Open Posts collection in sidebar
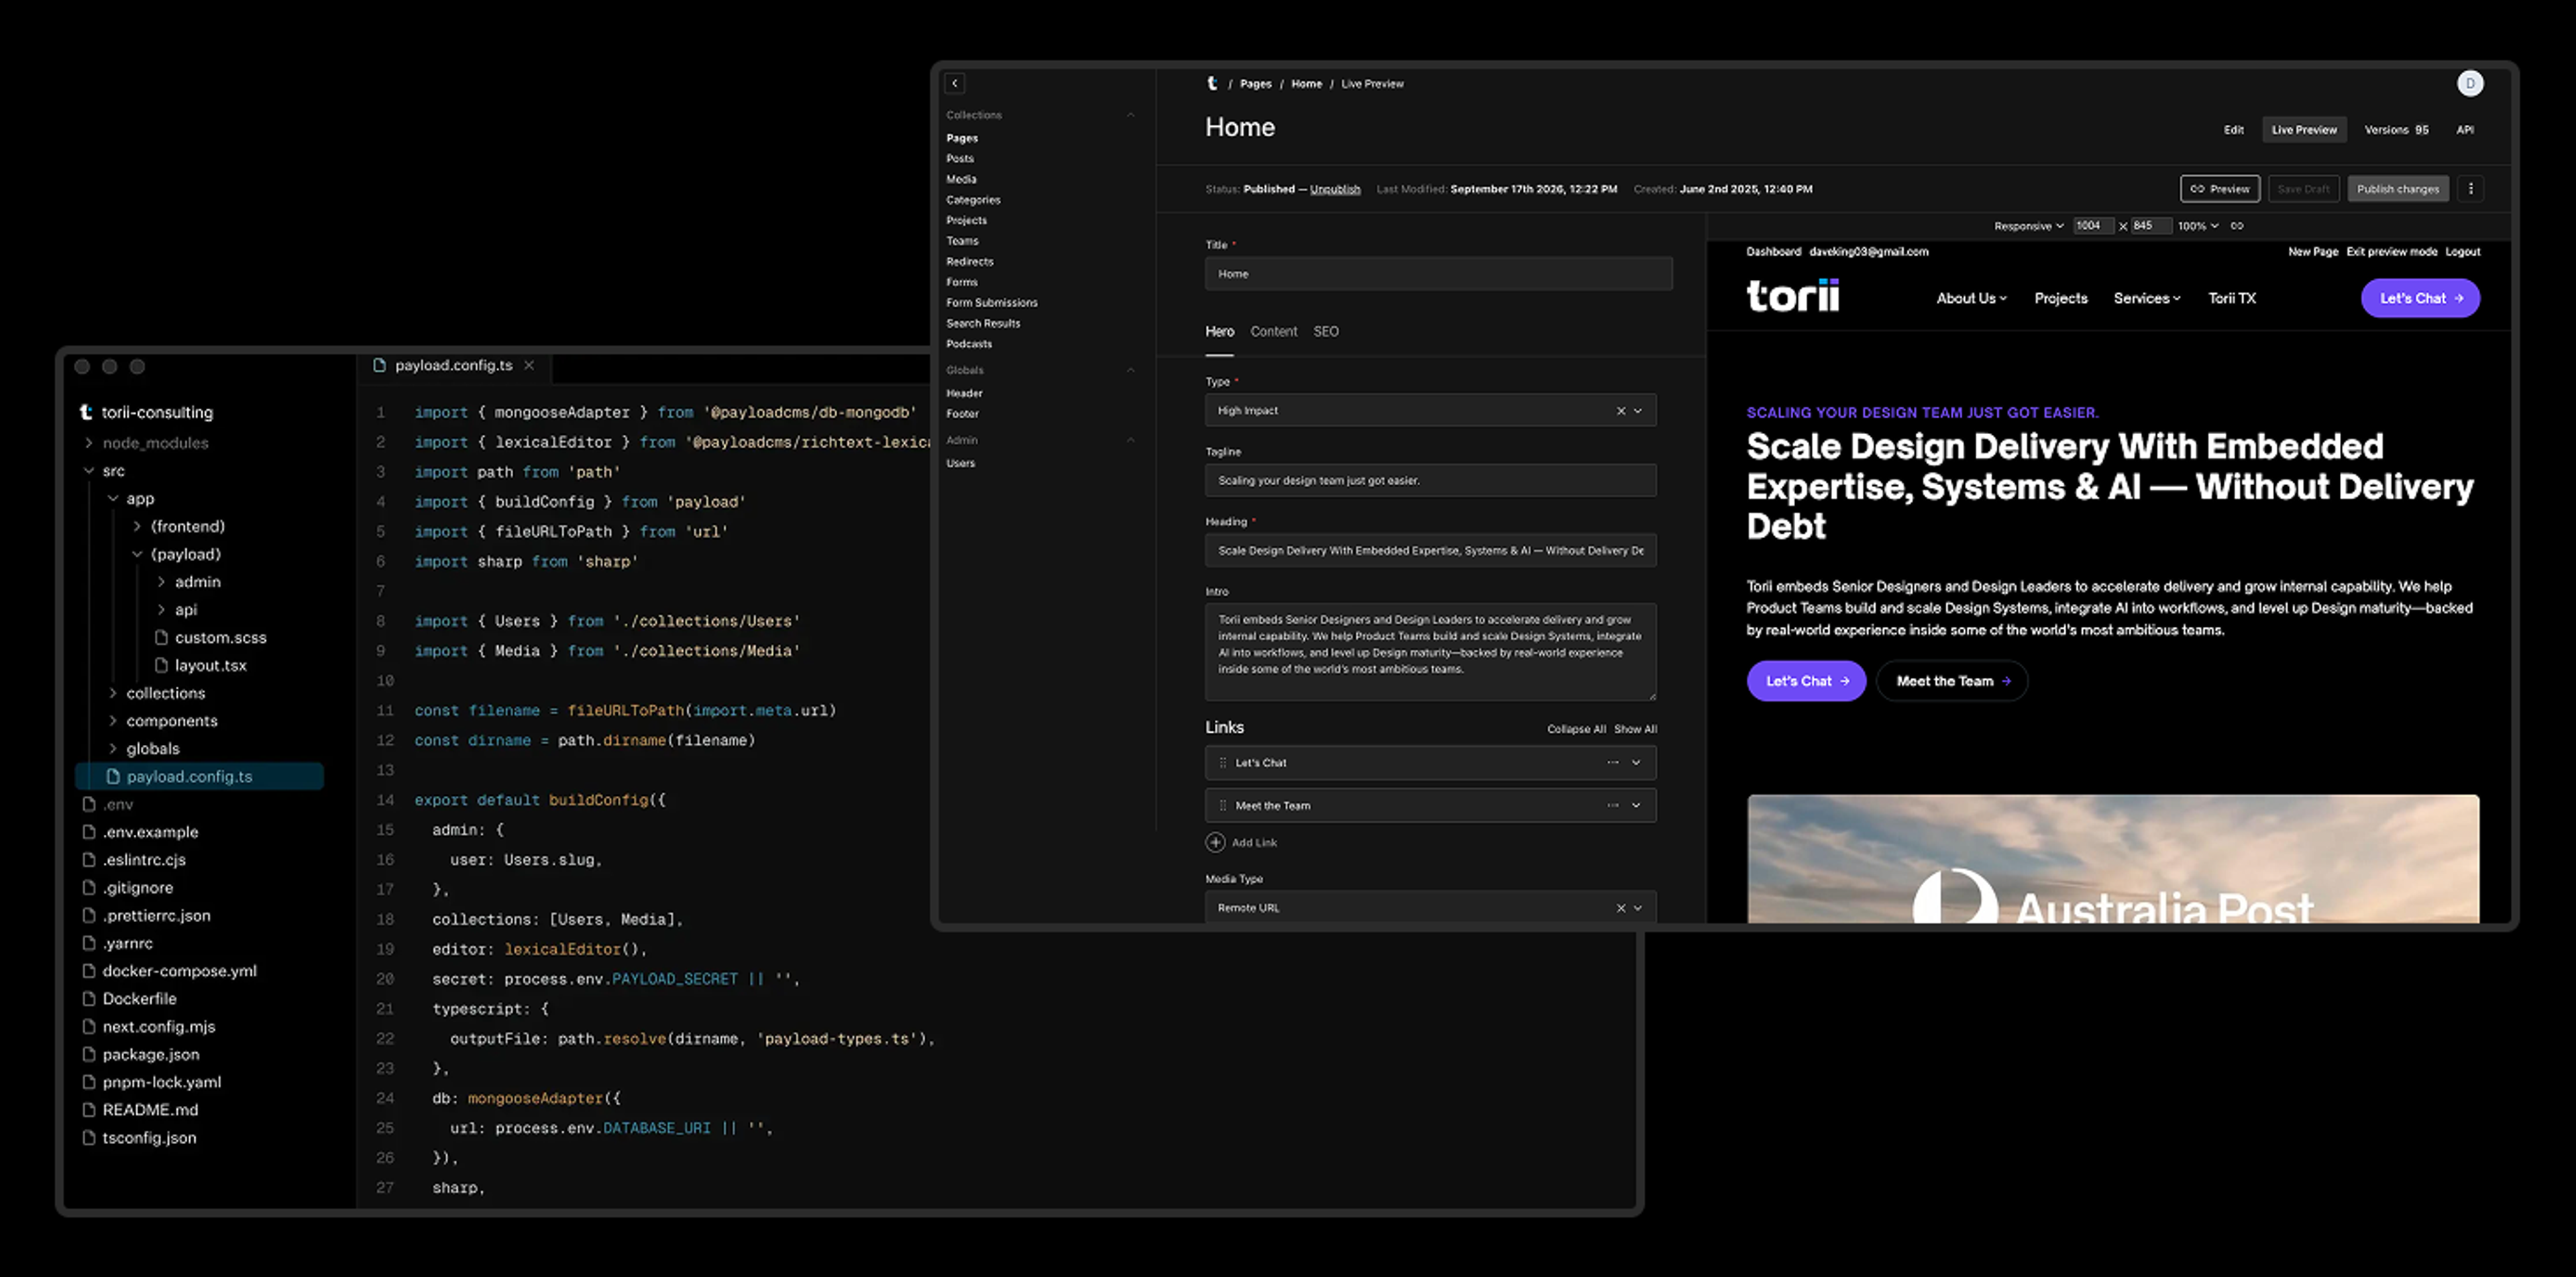2576x1277 pixels. point(960,159)
